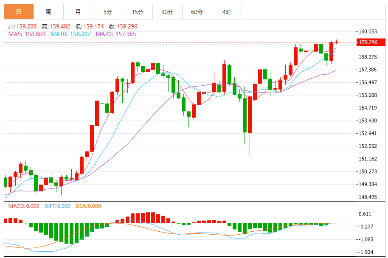388x258 pixels.
Task: Click the MACD:0.000 label
Action: coord(24,206)
